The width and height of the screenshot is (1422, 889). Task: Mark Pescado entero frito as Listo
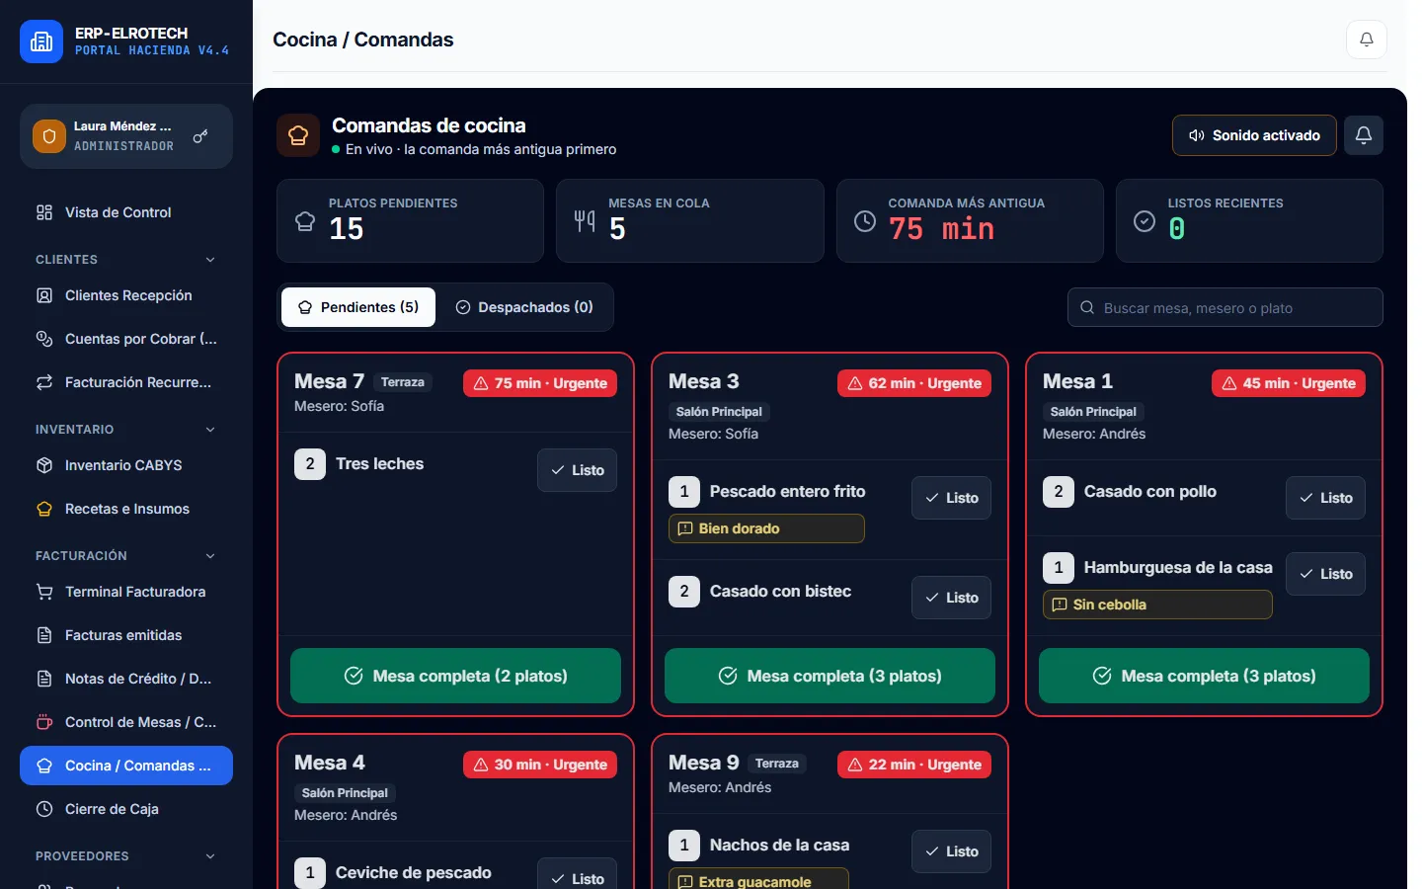click(x=952, y=498)
